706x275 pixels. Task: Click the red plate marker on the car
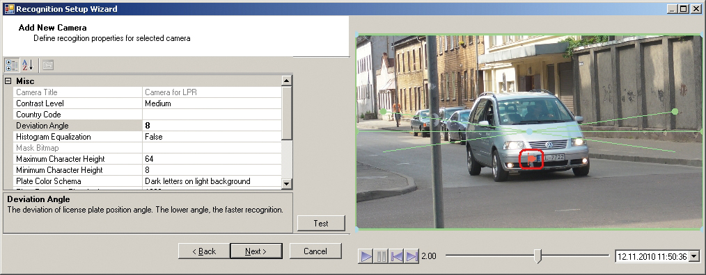[x=531, y=158]
